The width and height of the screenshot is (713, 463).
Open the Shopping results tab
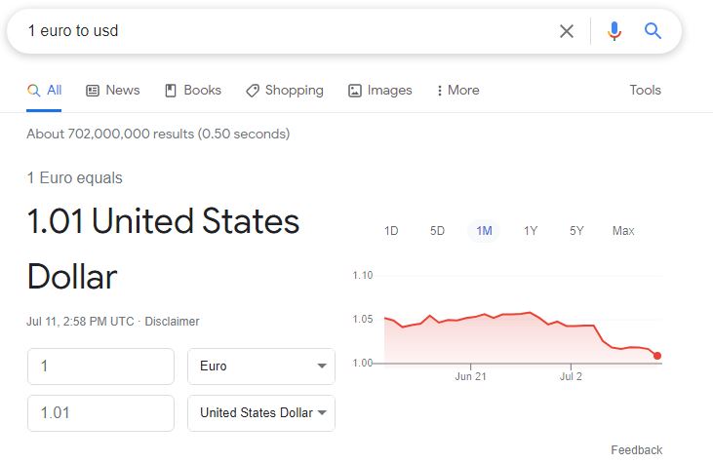click(285, 90)
